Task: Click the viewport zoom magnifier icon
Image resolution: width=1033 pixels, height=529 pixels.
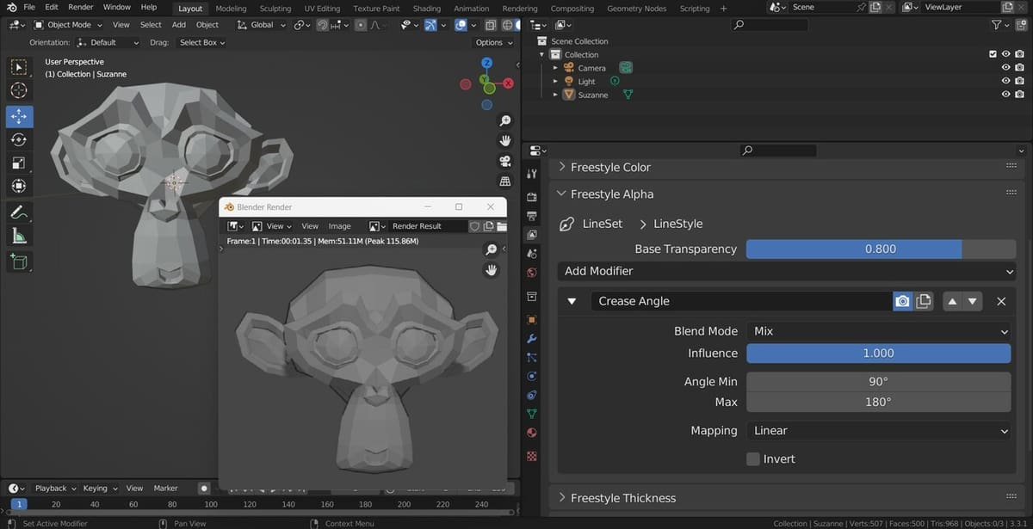Action: (x=505, y=121)
